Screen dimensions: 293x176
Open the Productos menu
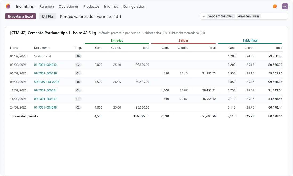coord(91,7)
